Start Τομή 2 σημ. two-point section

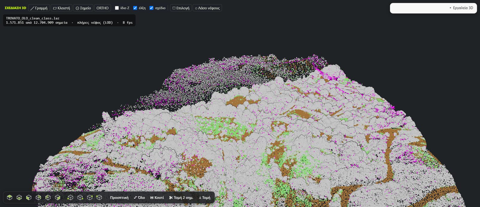pyautogui.click(x=181, y=197)
